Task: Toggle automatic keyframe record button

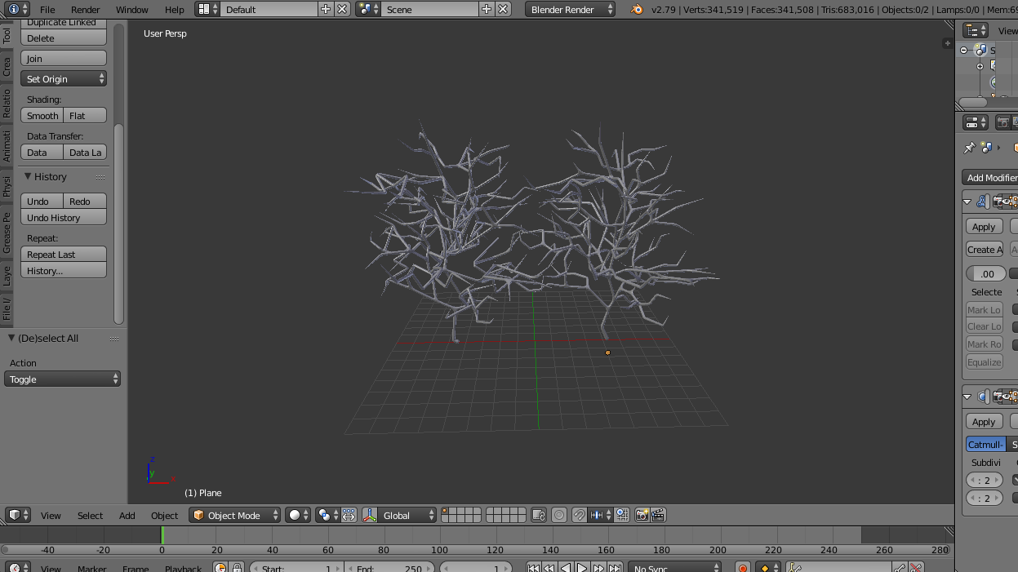Action: [x=743, y=567]
